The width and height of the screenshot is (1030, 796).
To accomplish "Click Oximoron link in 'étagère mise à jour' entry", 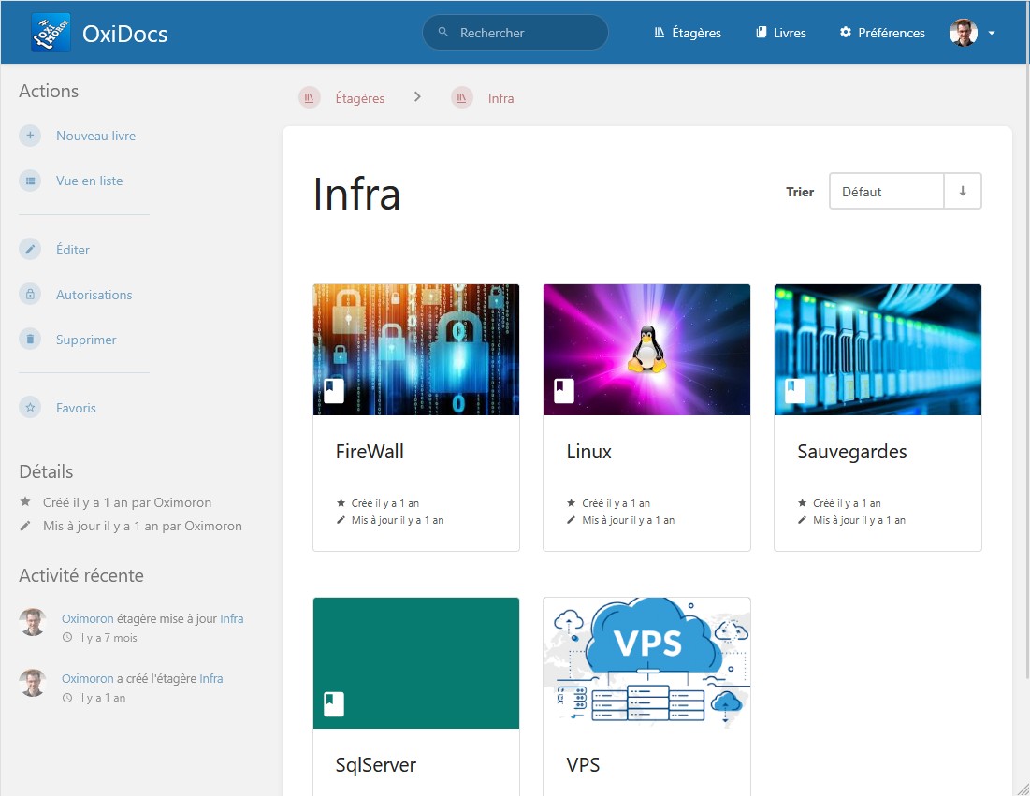I will click(87, 618).
